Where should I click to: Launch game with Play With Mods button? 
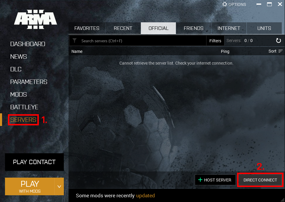(x=30, y=186)
